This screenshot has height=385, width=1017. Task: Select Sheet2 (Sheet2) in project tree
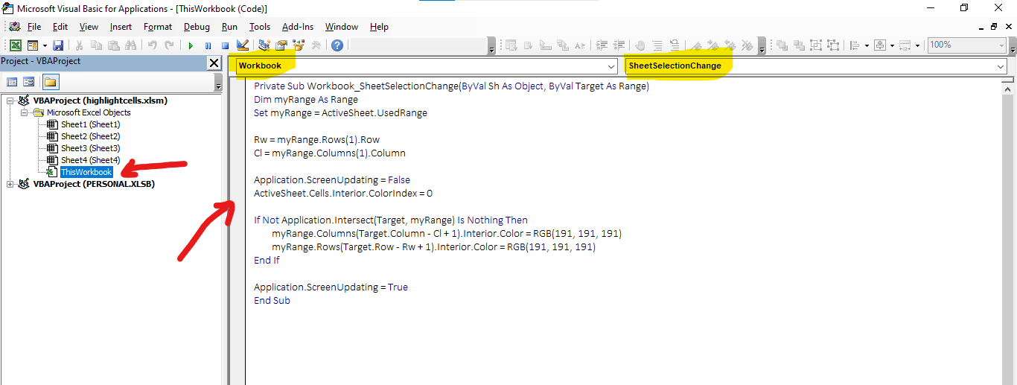[x=90, y=136]
